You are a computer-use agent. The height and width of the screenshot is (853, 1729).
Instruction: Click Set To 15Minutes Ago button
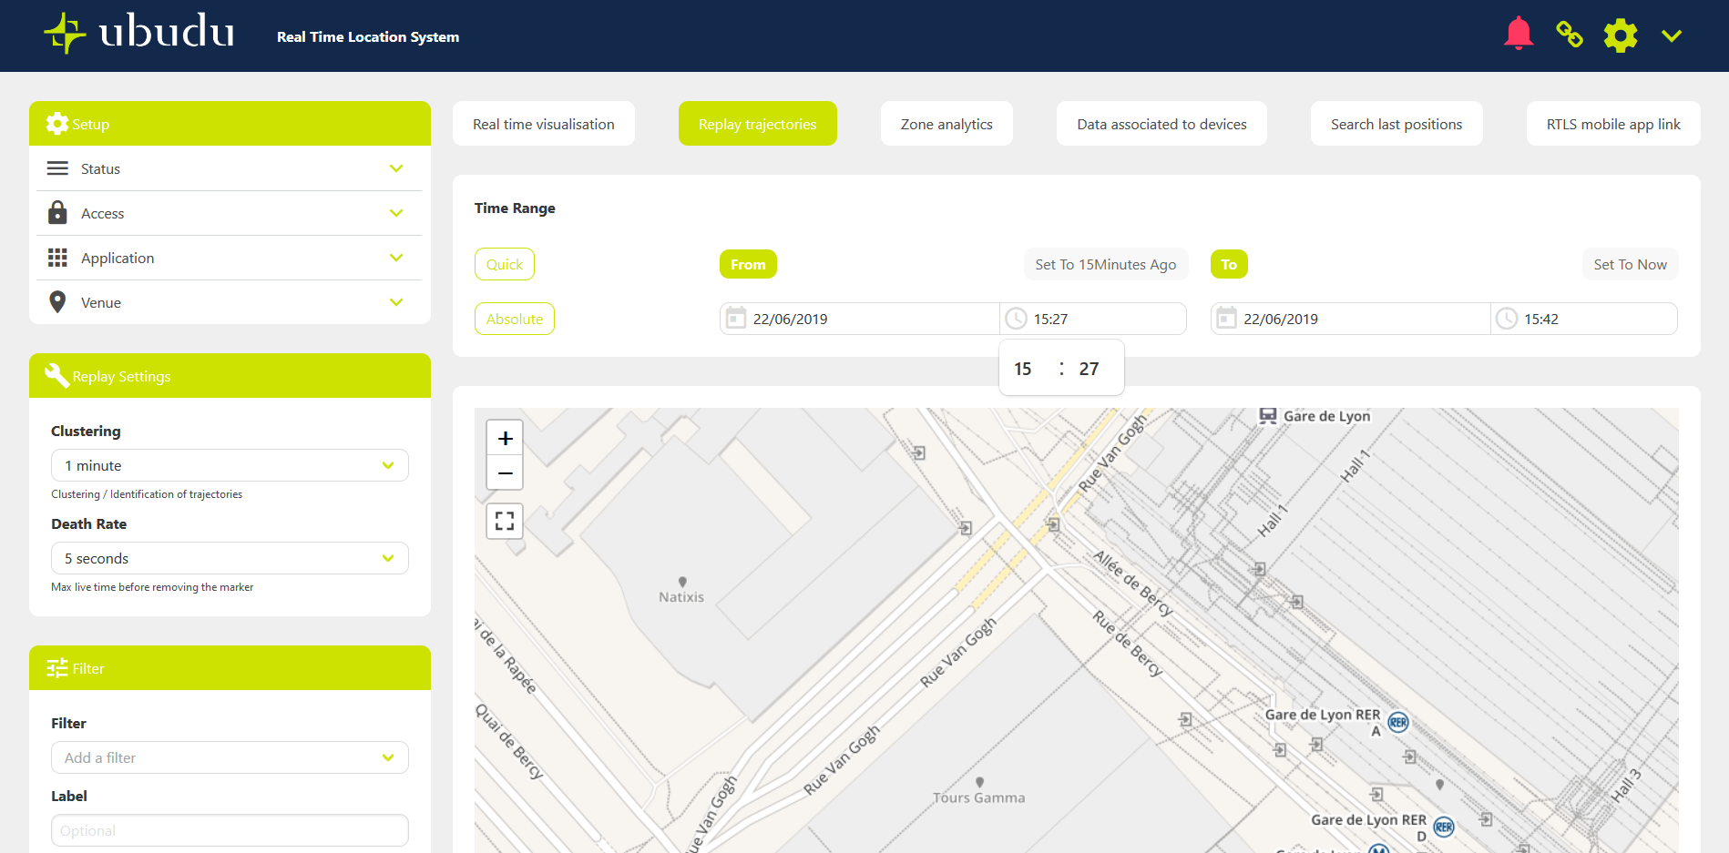tap(1105, 264)
